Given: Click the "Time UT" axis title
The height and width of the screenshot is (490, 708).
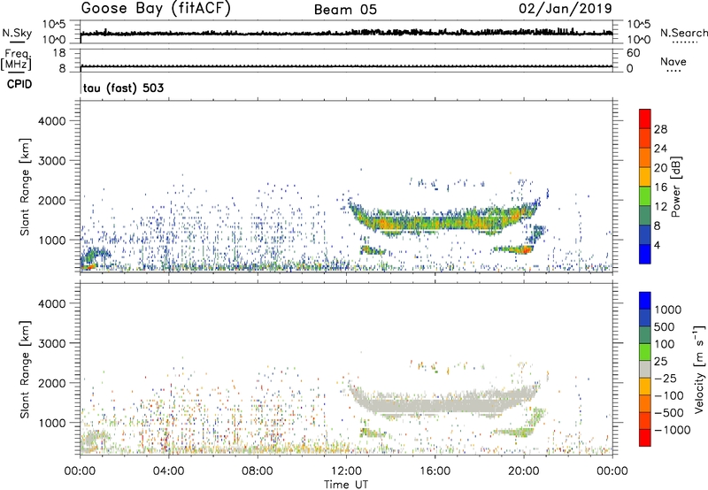Looking at the screenshot, I should (x=346, y=484).
